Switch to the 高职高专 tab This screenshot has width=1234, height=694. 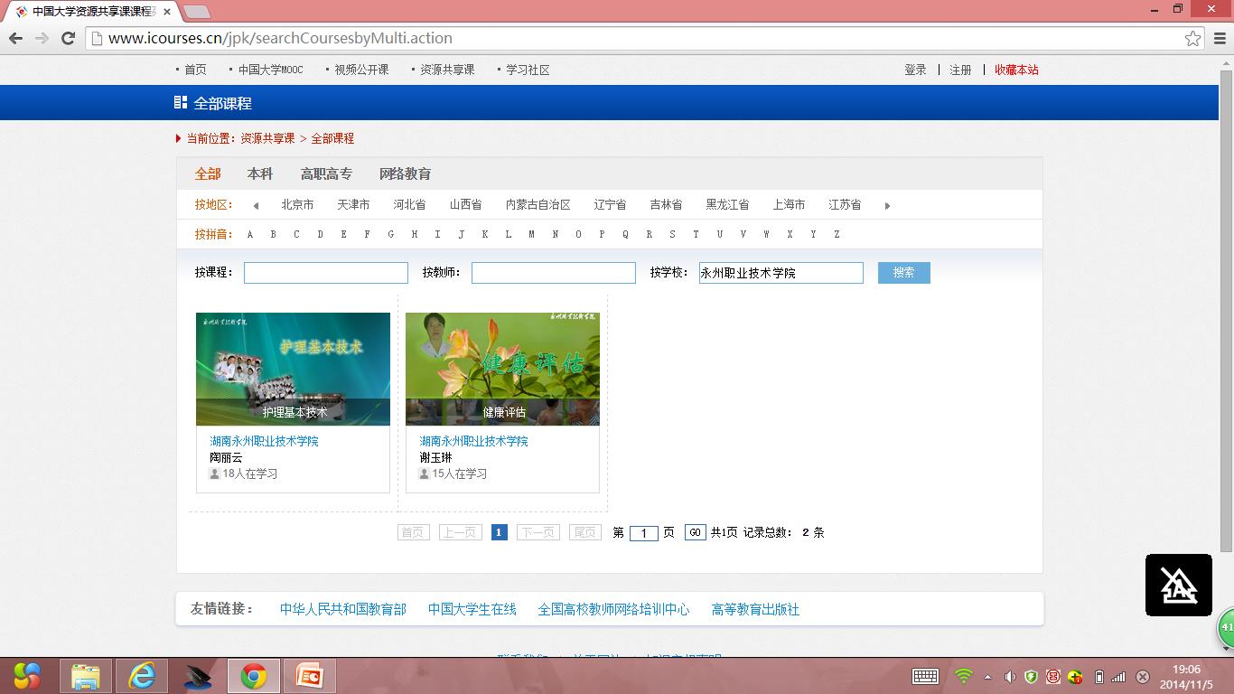tap(326, 173)
